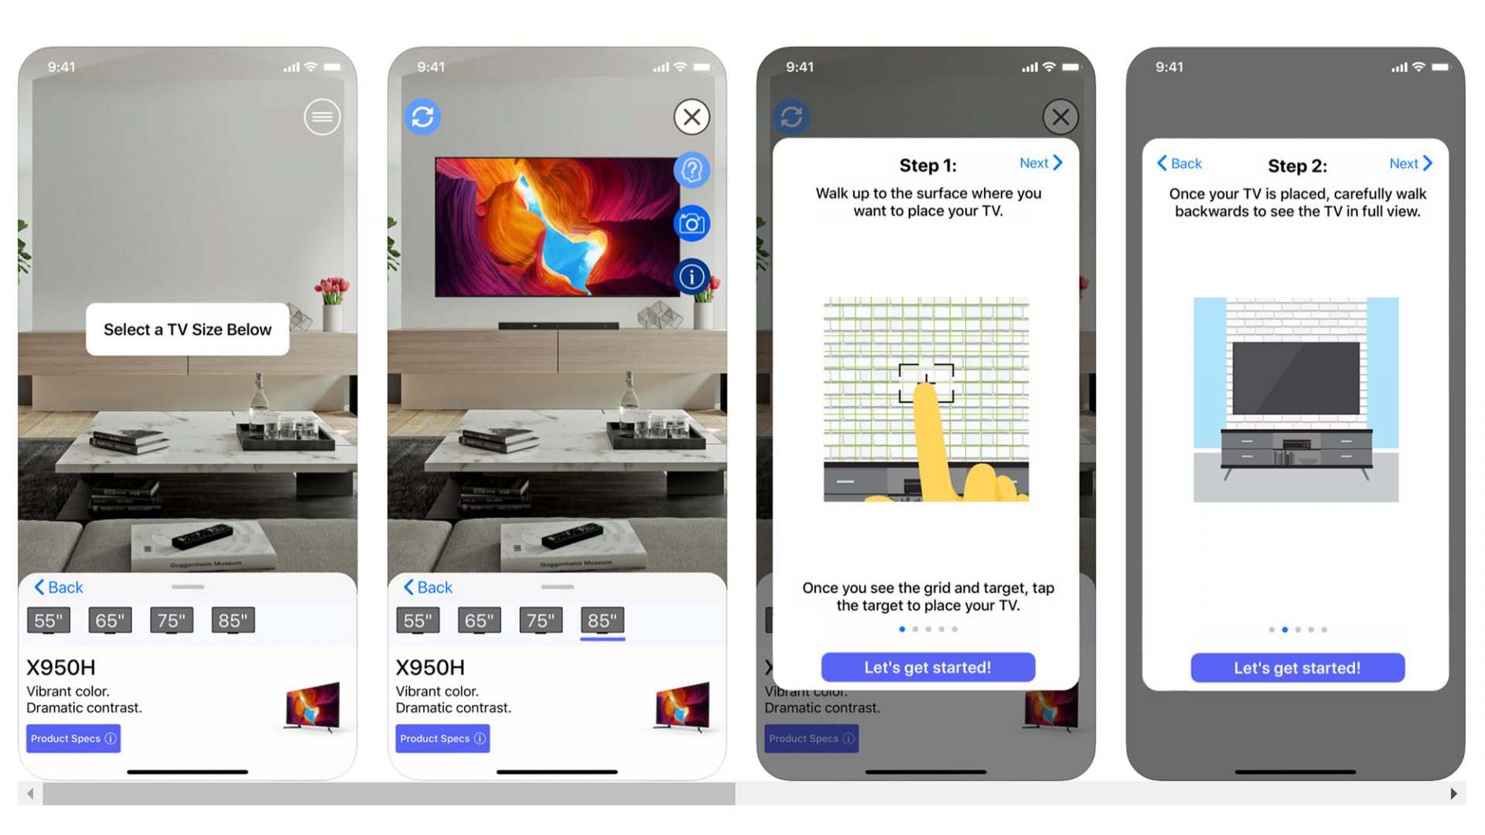Tap the Let's get started button
This screenshot has height=835, width=1485.
[929, 666]
